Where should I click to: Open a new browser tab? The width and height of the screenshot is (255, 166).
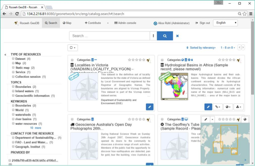pos(49,7)
